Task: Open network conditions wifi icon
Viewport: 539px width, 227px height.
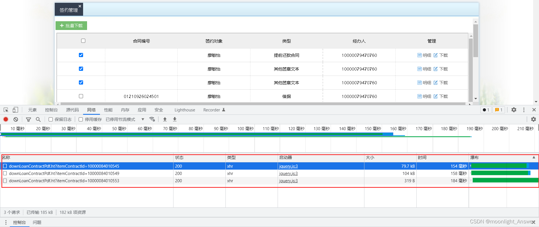Action: tap(152, 119)
